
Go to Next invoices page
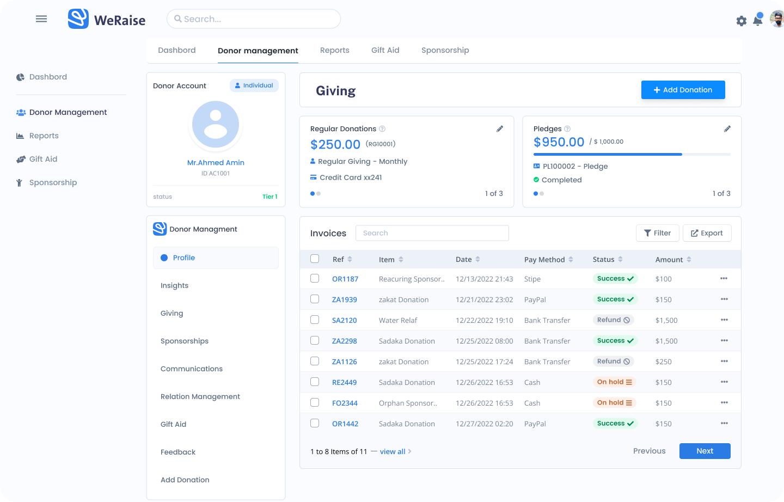coord(705,451)
